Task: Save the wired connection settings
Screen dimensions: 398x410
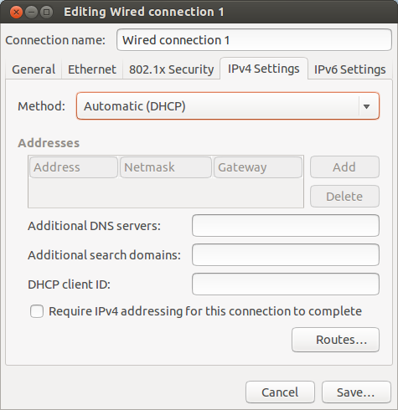Action: (356, 392)
